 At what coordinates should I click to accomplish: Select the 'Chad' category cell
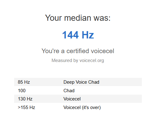pos(69,91)
